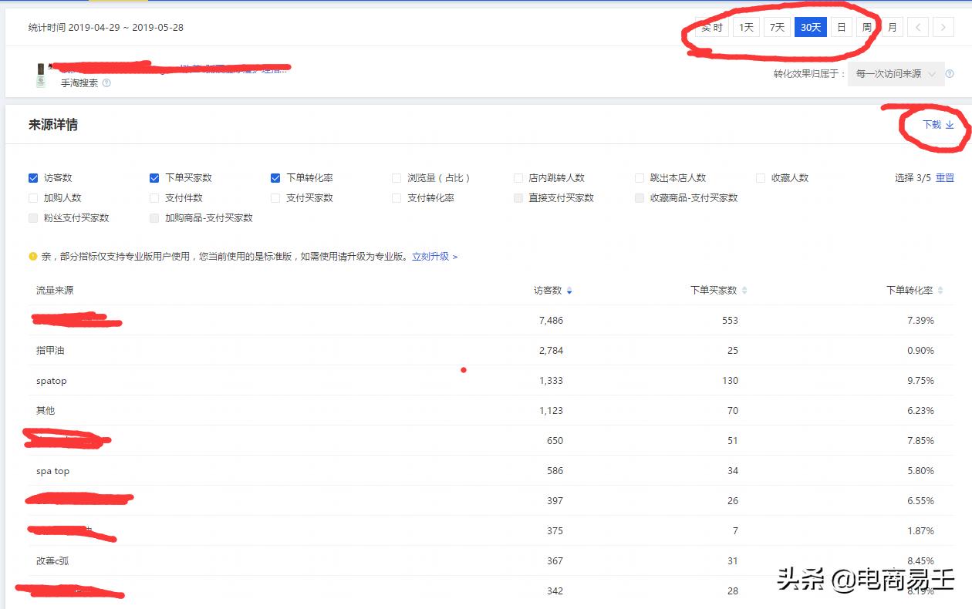Sort table by 下单买家数 column arrows
Image resolution: width=972 pixels, height=609 pixels.
tap(744, 291)
